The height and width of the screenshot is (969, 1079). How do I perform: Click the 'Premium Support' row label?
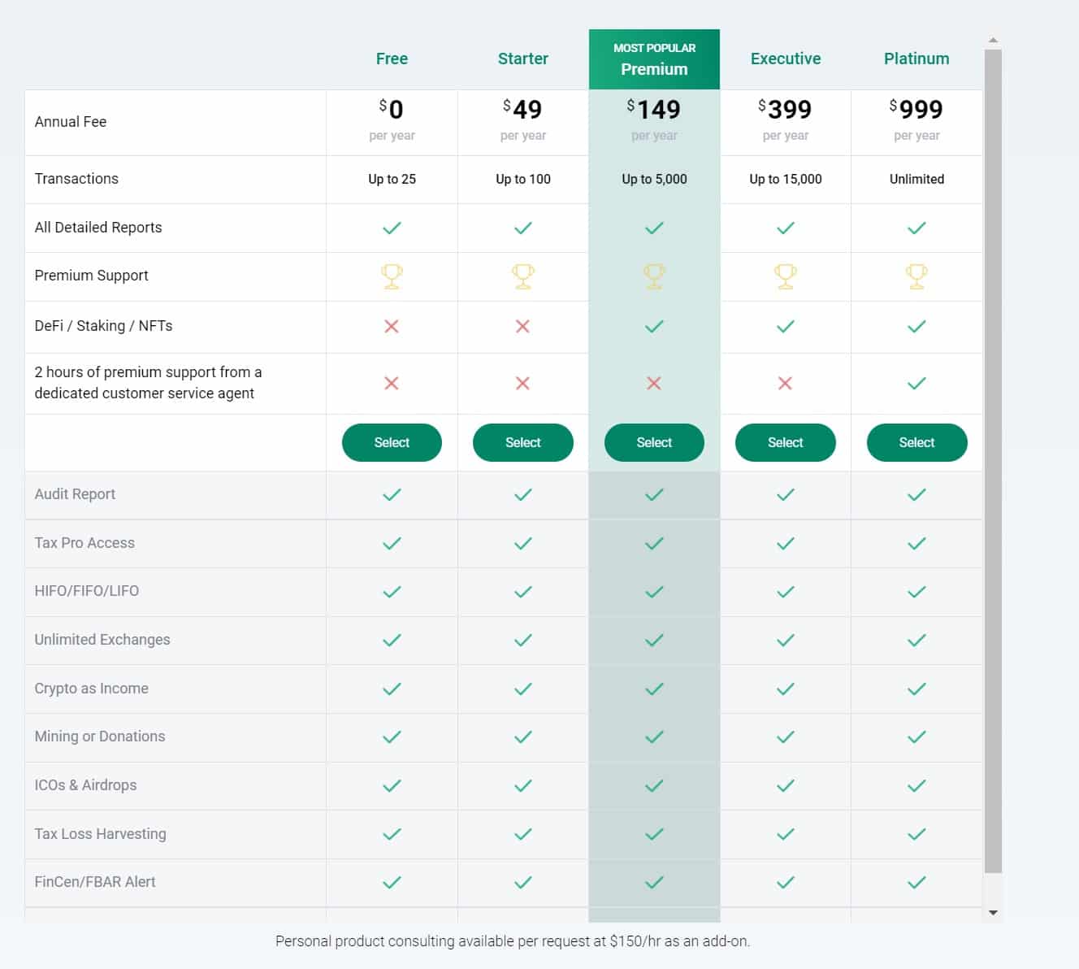pyautogui.click(x=91, y=276)
